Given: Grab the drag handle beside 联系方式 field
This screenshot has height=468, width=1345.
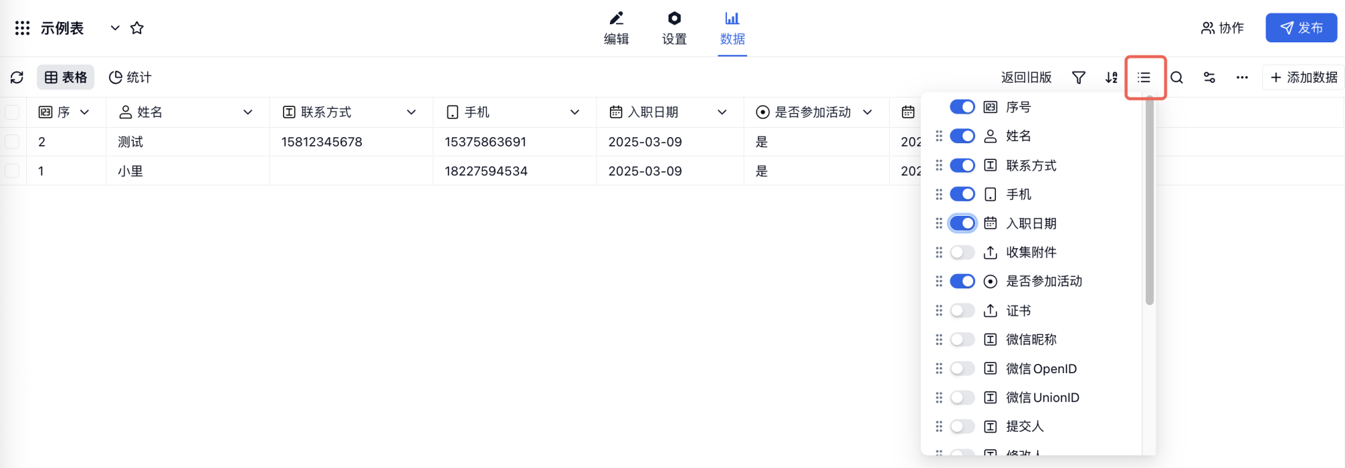Looking at the screenshot, I should 939,165.
